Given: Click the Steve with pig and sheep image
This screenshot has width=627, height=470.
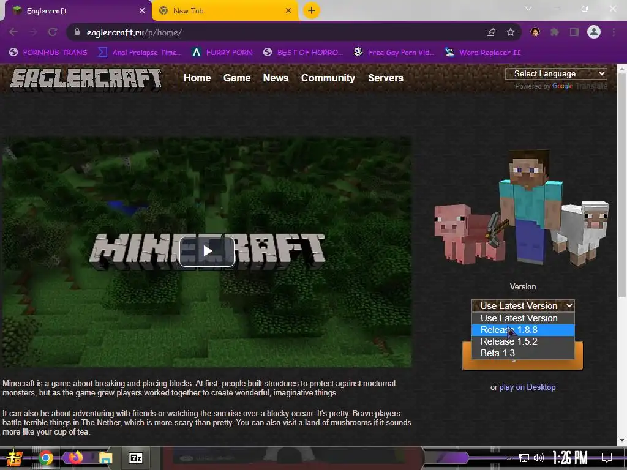Looking at the screenshot, I should (522, 208).
